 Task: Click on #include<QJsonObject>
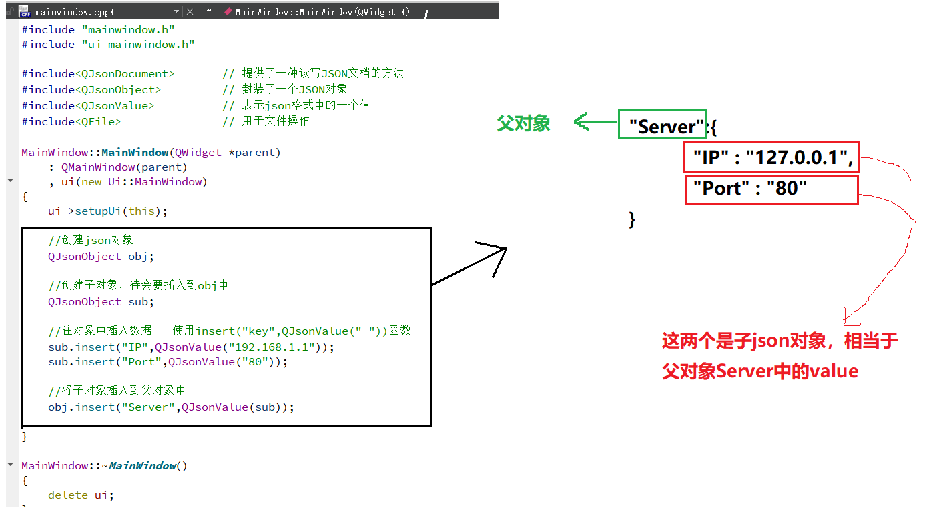(x=91, y=89)
